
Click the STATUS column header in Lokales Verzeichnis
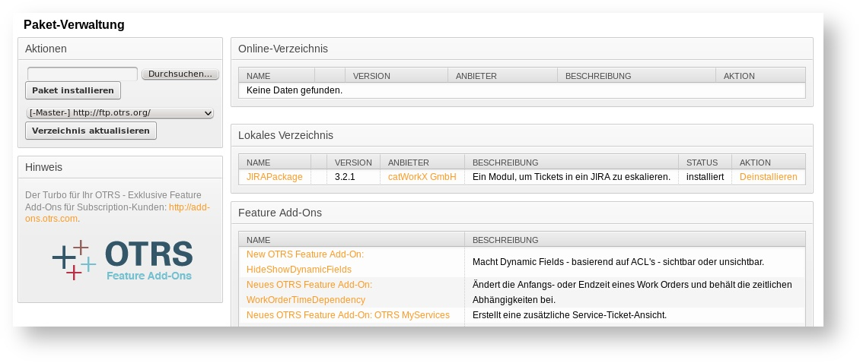pos(702,163)
